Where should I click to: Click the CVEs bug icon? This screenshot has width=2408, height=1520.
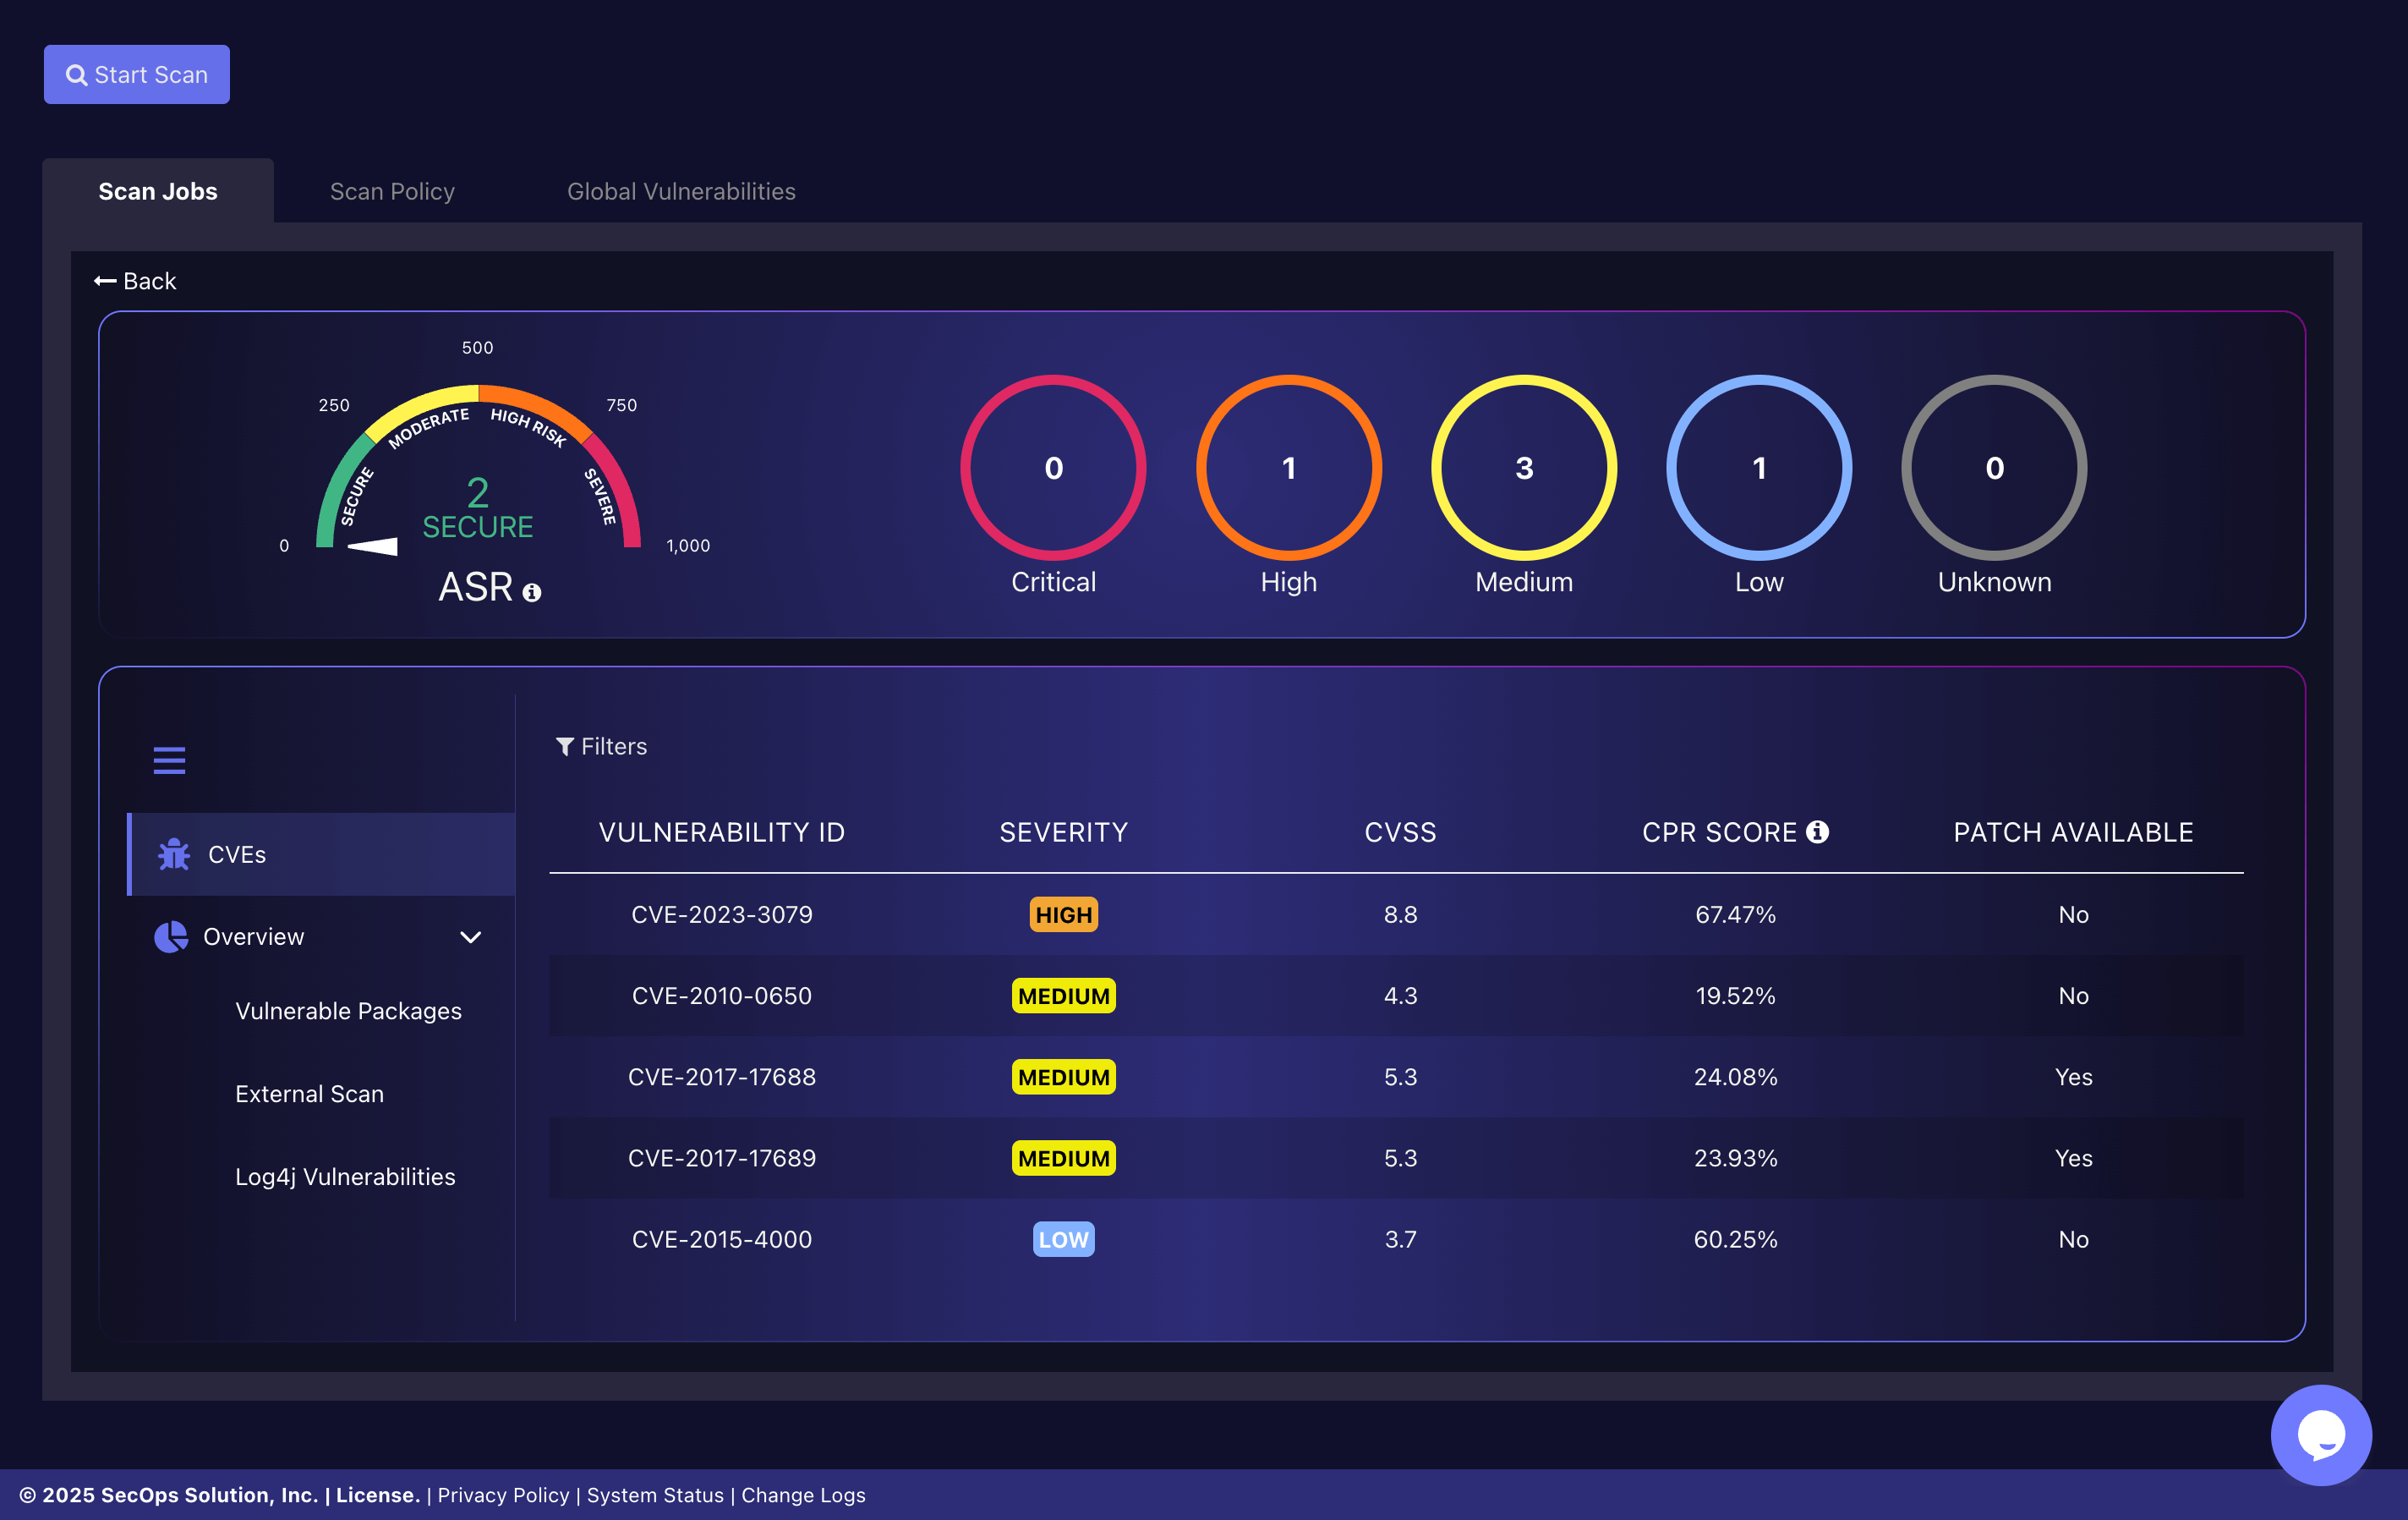point(174,853)
